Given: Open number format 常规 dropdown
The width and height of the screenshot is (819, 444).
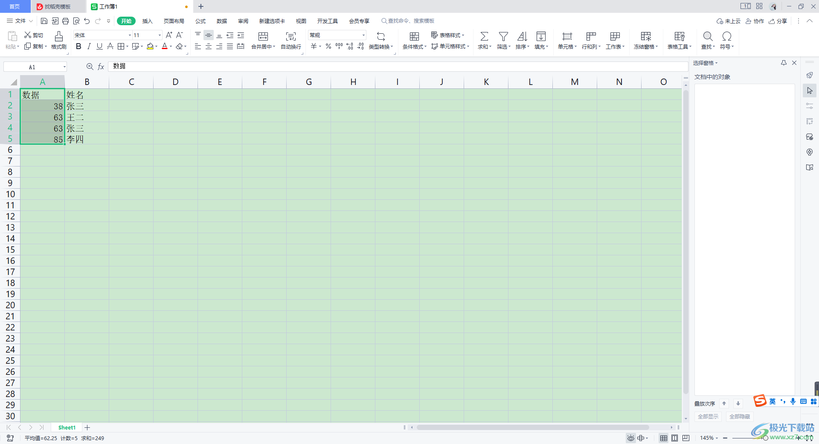Looking at the screenshot, I should tap(363, 35).
